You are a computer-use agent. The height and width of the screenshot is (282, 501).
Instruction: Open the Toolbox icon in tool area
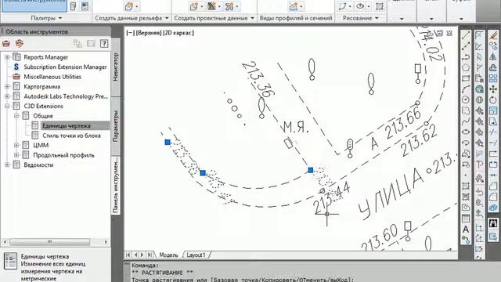6,43
